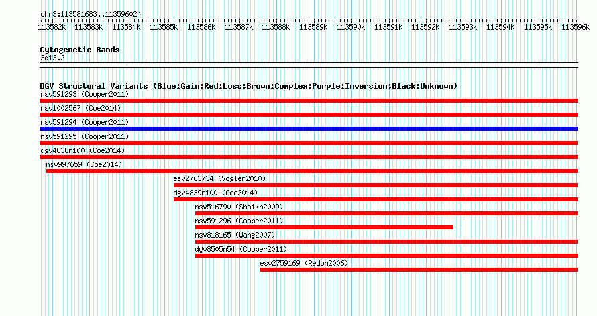Click the 113595k ruler label
The image size is (597, 316).
pyautogui.click(x=538, y=27)
